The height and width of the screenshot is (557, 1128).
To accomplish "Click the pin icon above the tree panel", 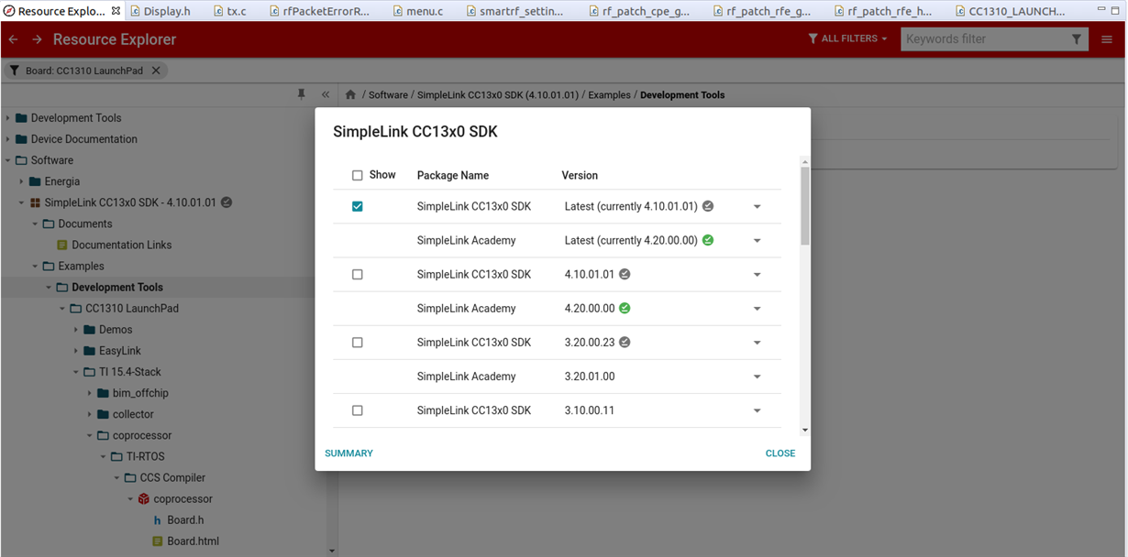I will [302, 94].
